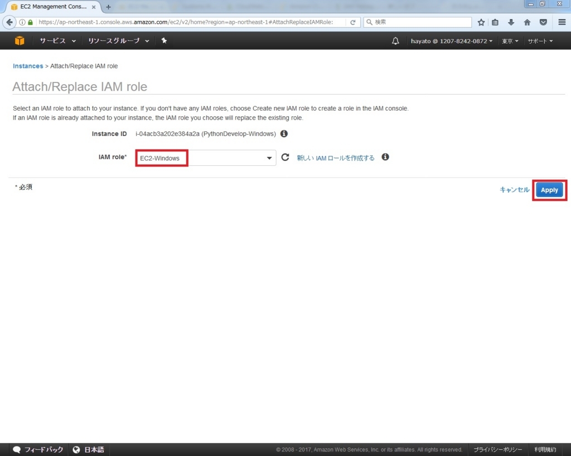571x456 pixels.
Task: Click the 新しい IAM ロールを作成する link
Action: 335,158
